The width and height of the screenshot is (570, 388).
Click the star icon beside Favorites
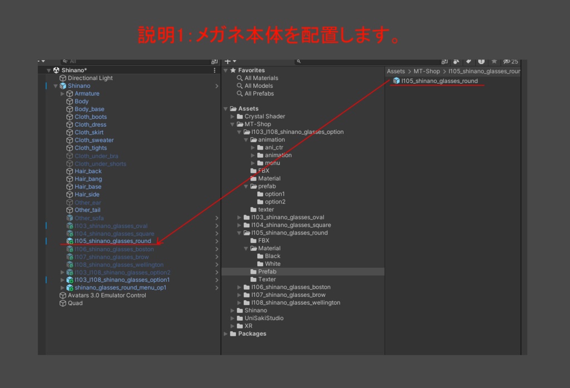click(233, 70)
